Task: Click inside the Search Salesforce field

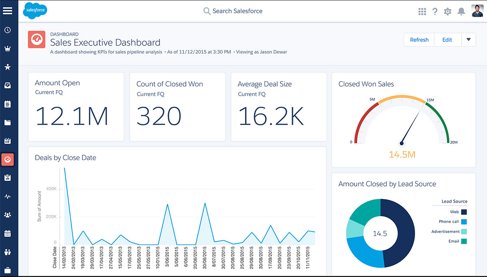Action: [x=237, y=11]
